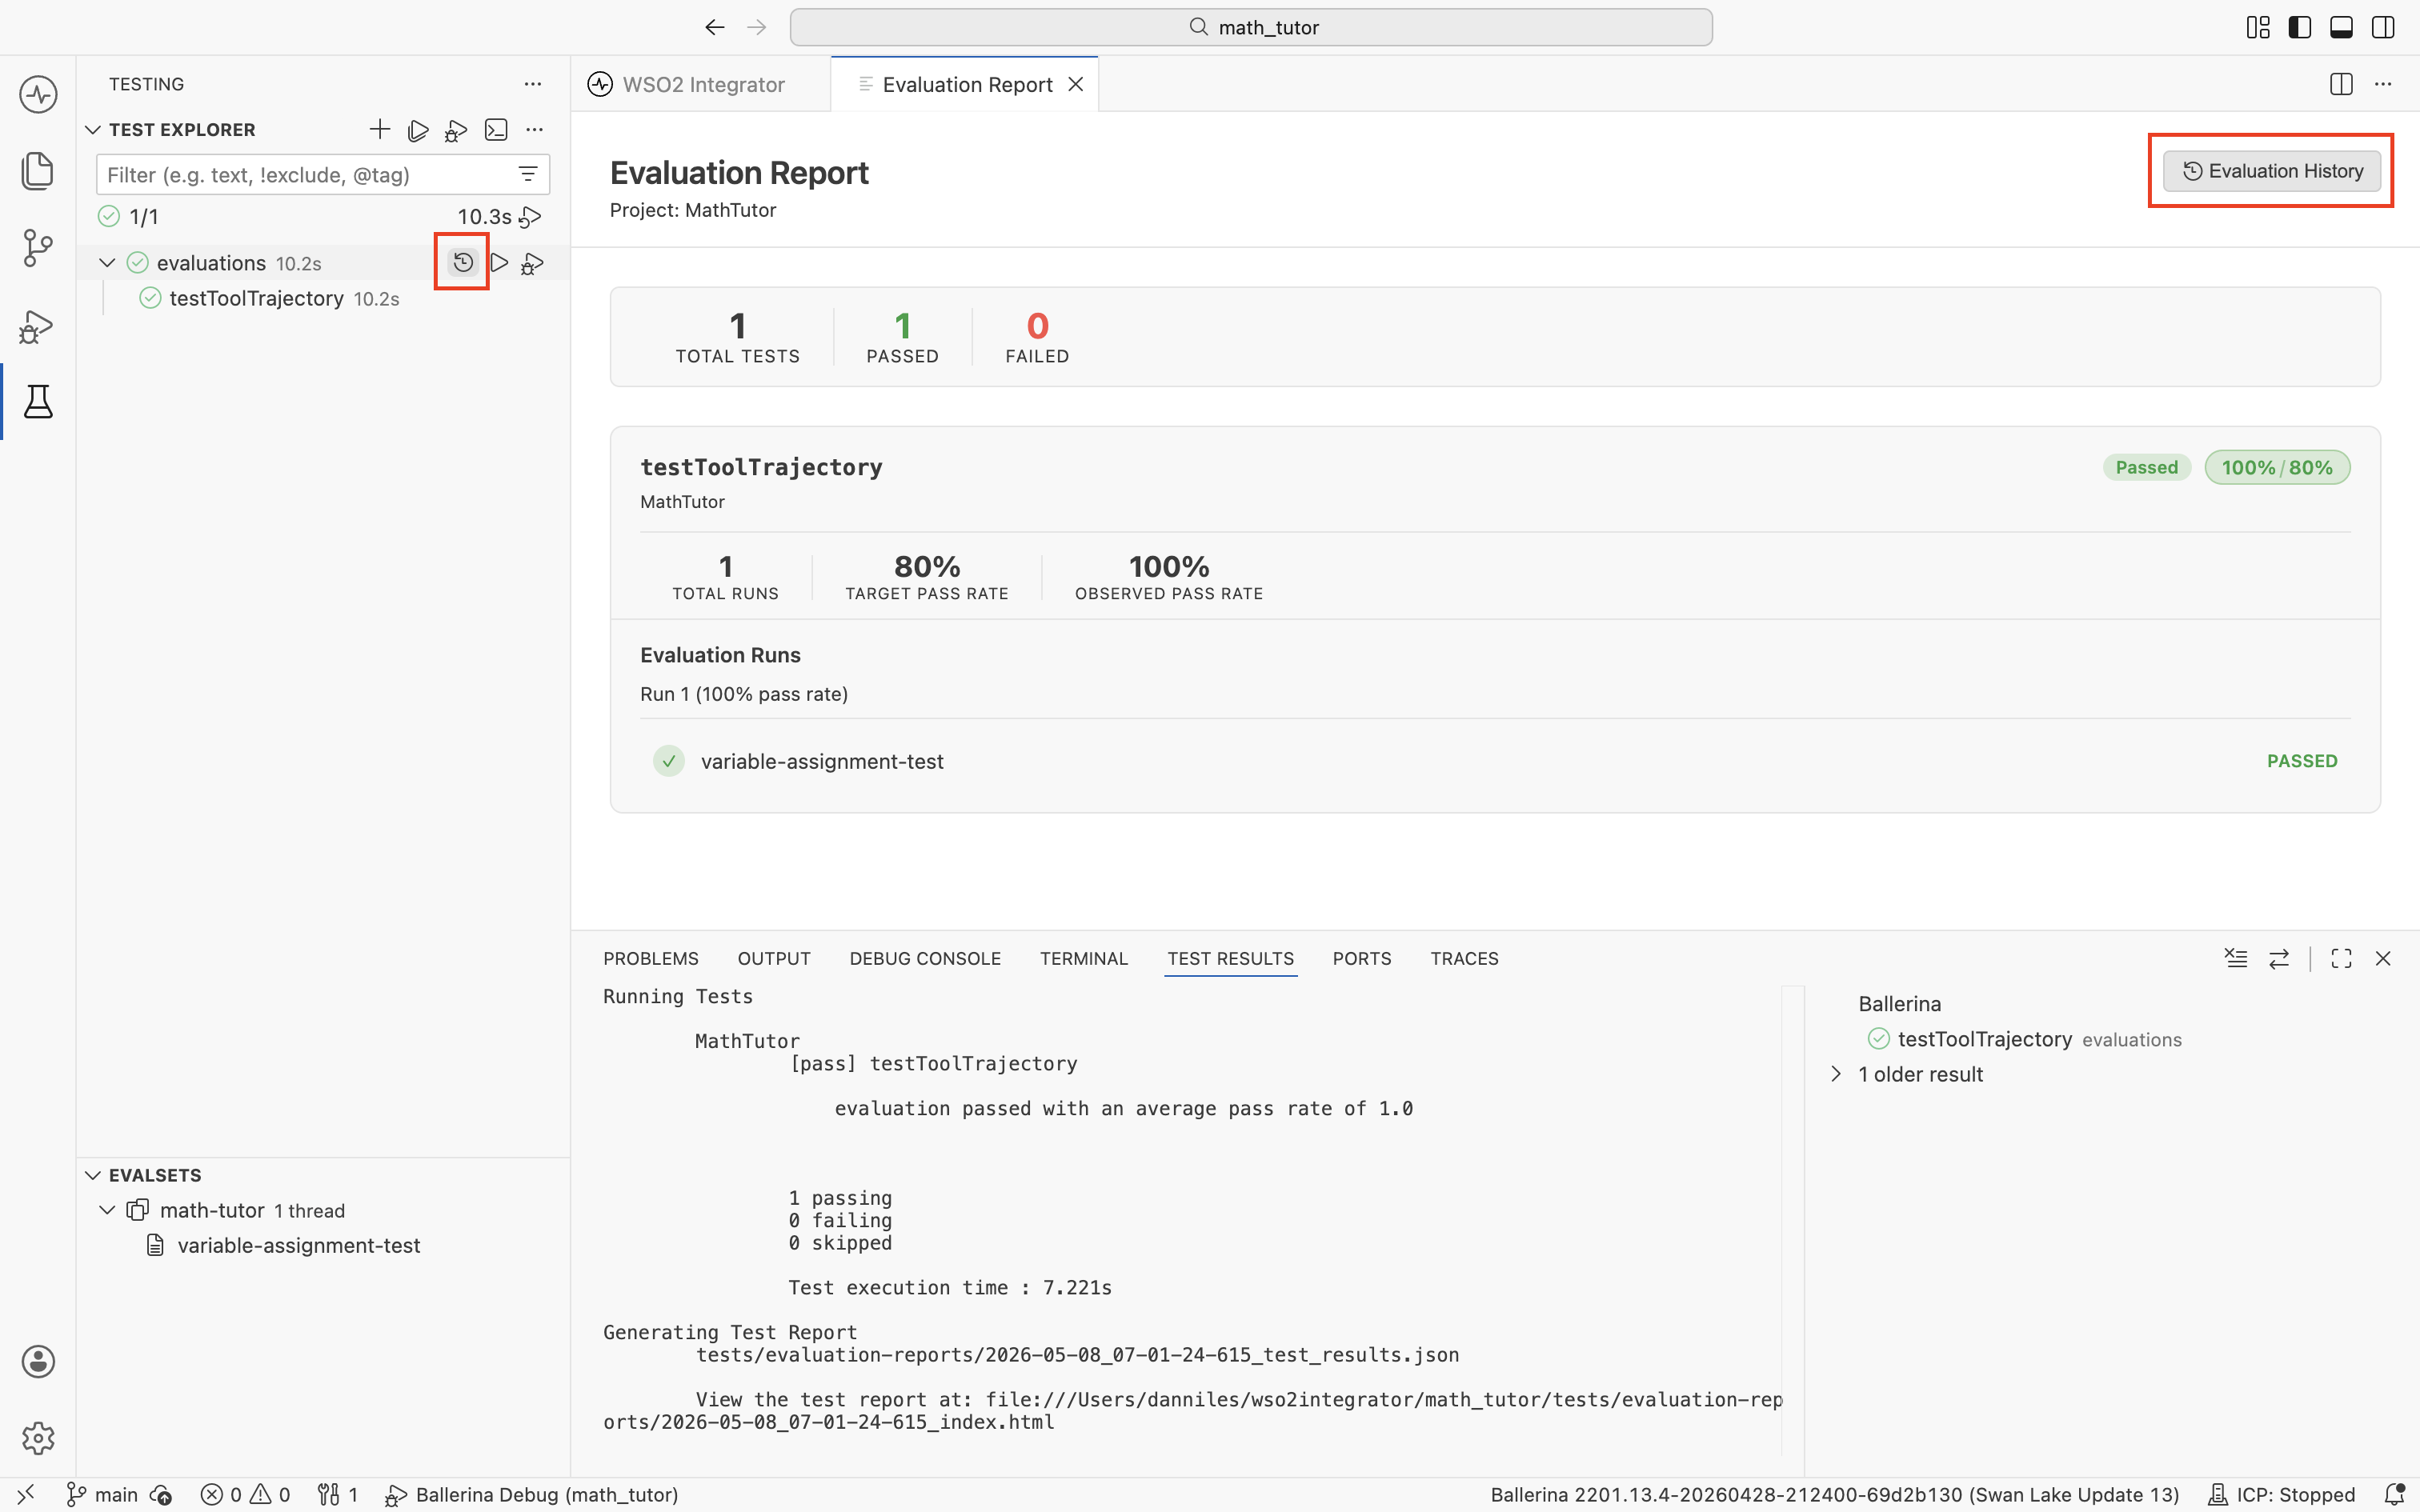Open the Ports panel tab

(x=1362, y=958)
